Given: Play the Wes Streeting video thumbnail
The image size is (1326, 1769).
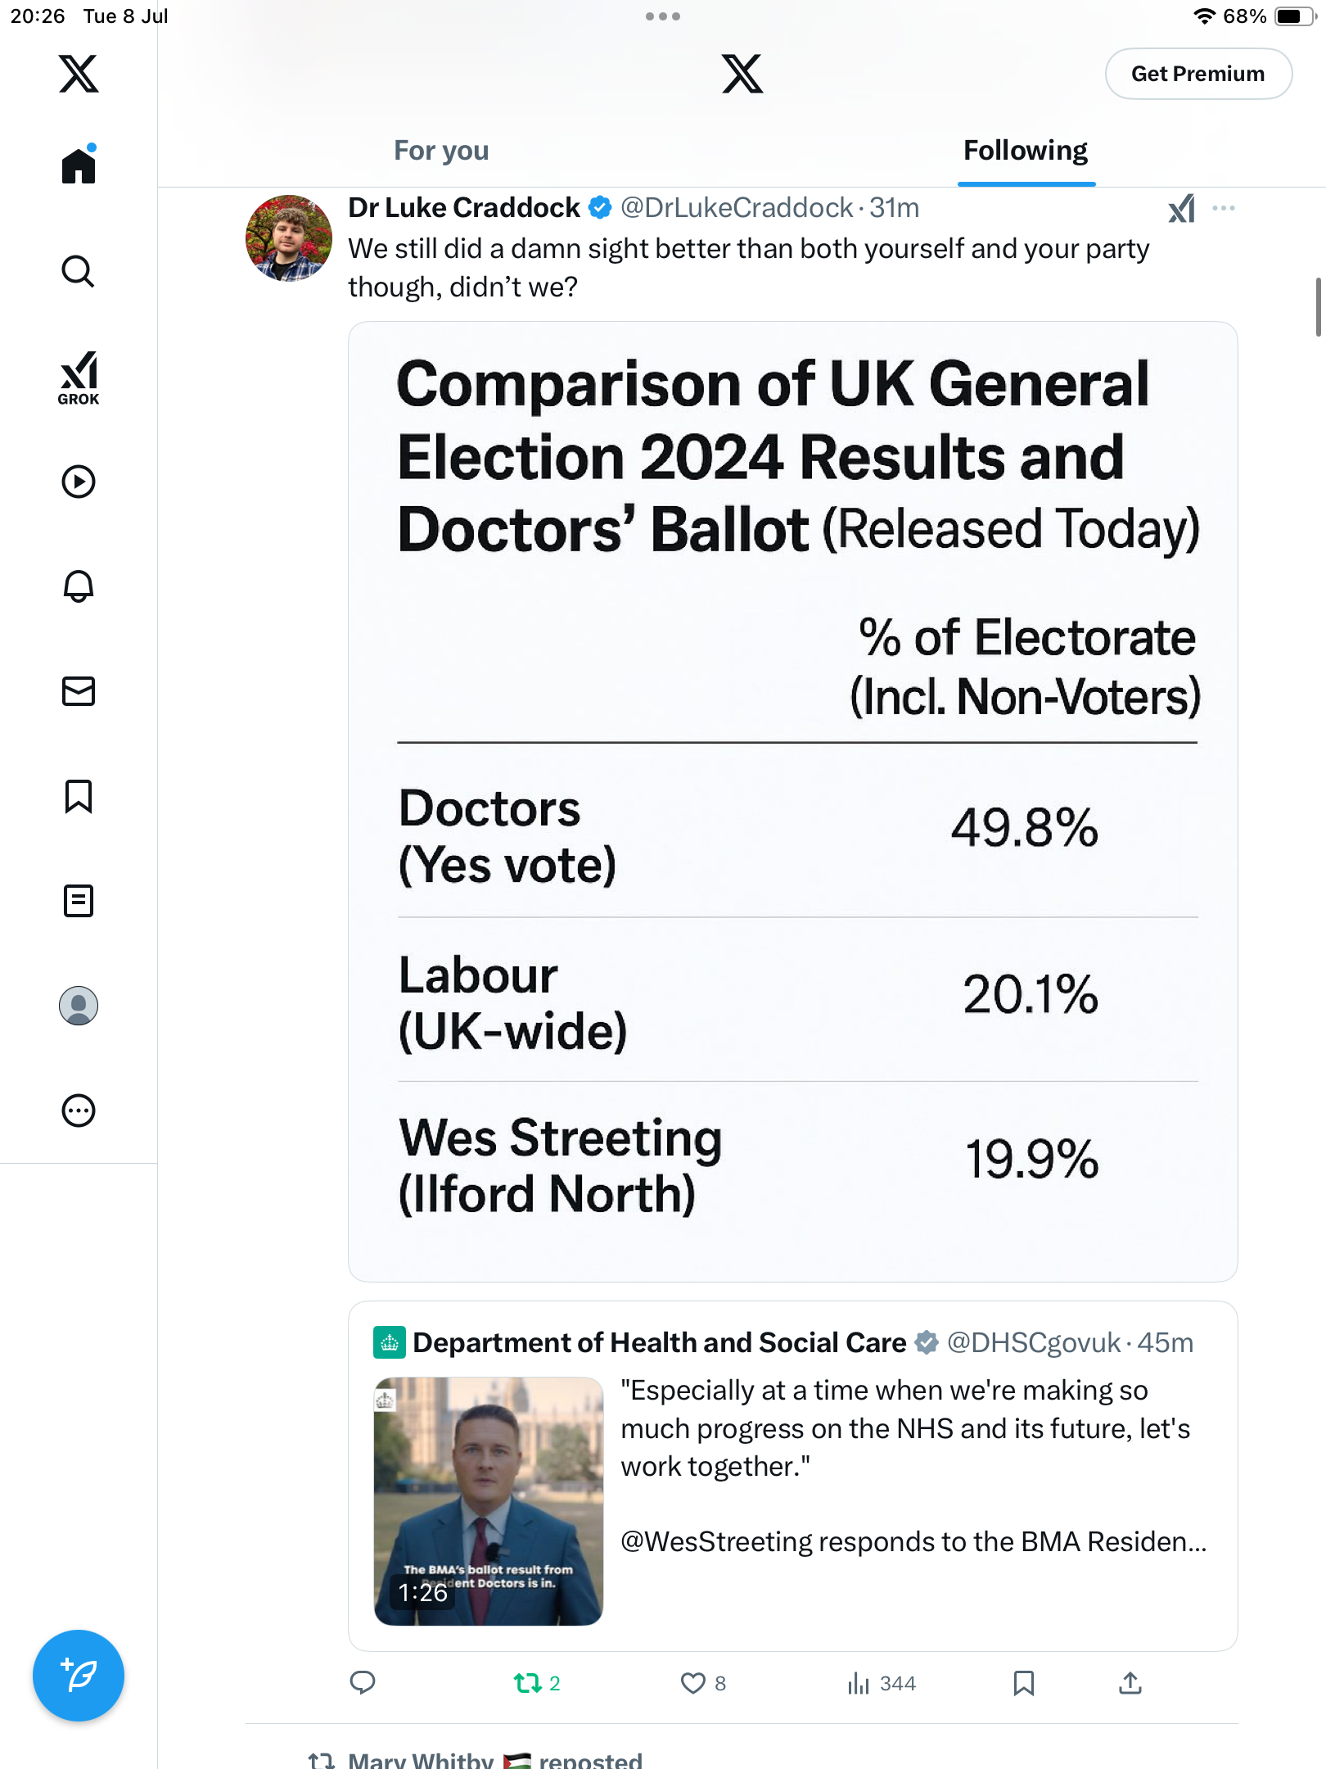Looking at the screenshot, I should 489,1501.
